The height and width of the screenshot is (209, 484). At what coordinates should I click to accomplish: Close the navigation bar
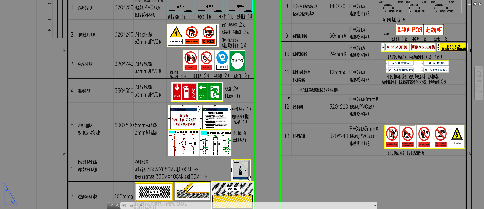coord(481,68)
